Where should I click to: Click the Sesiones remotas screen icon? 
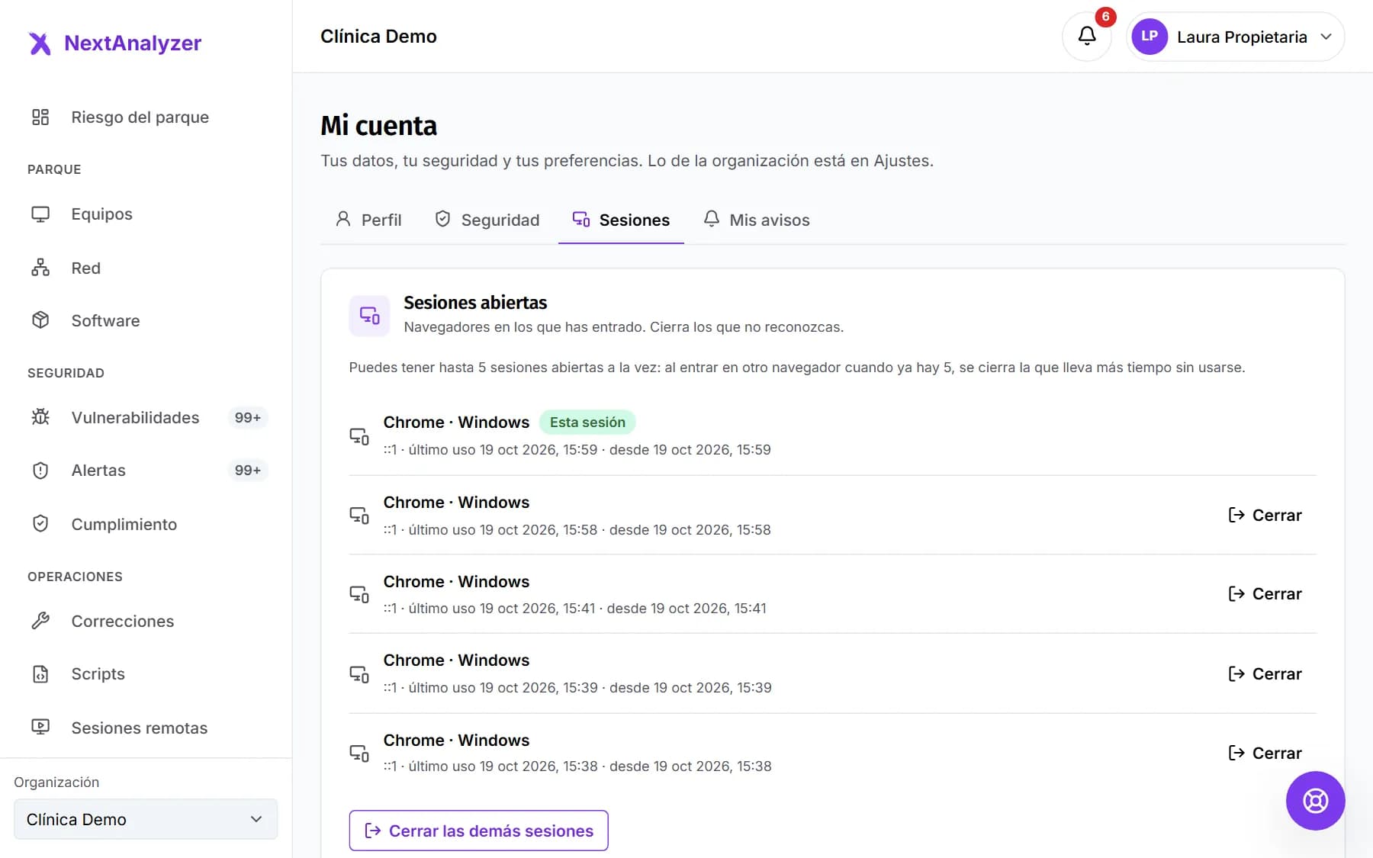(x=40, y=728)
